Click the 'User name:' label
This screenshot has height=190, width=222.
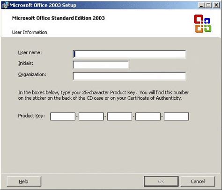pyautogui.click(x=30, y=53)
